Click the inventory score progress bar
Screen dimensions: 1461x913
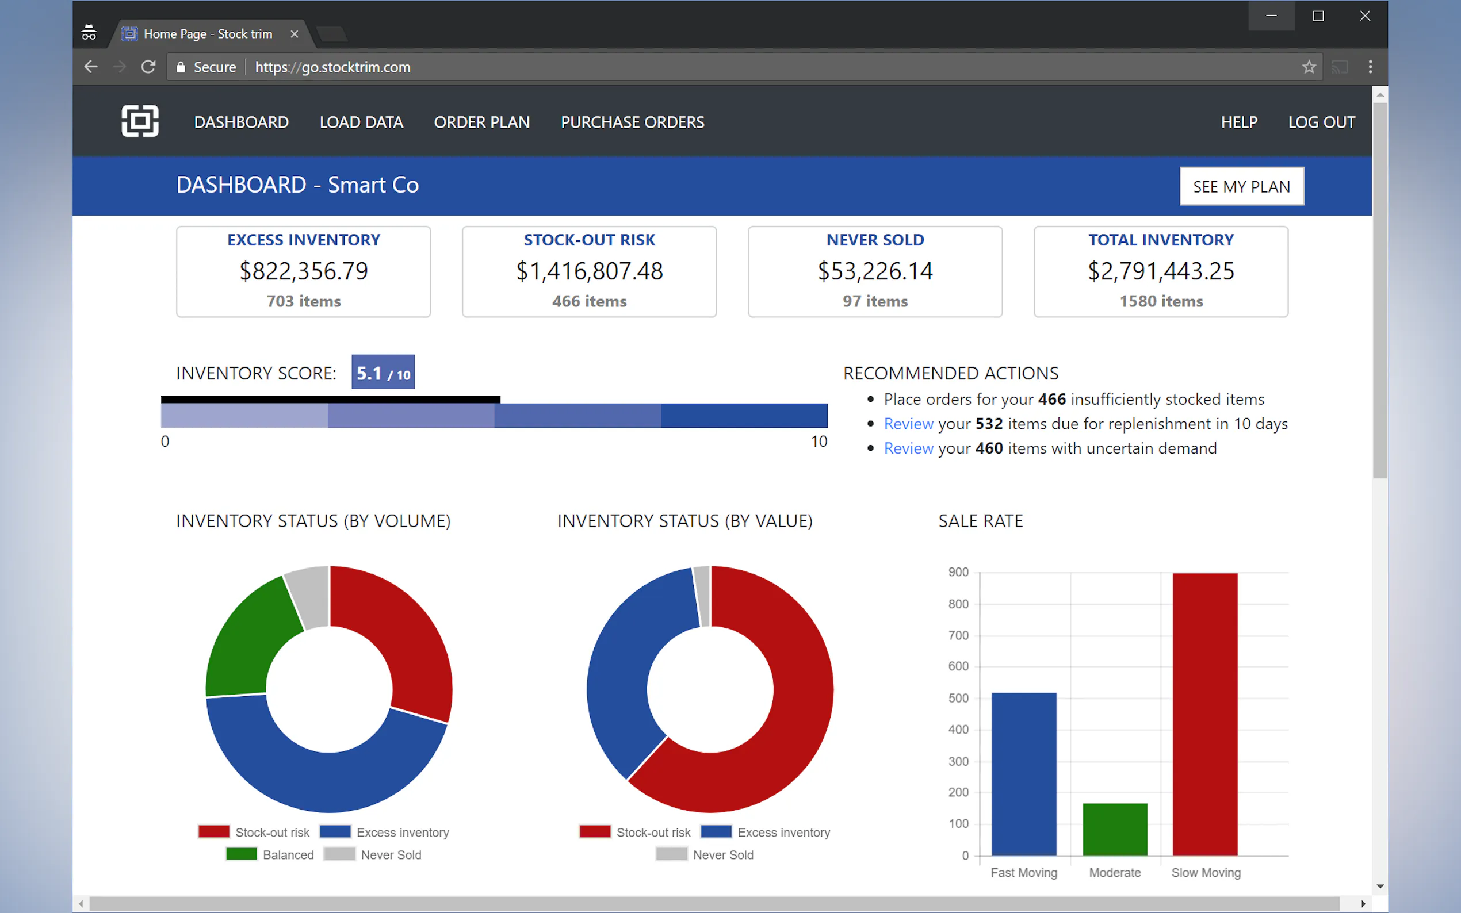[x=494, y=416]
